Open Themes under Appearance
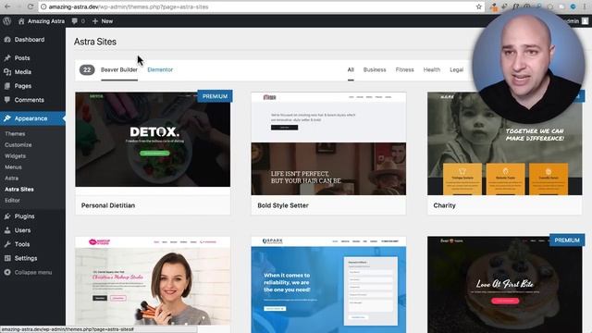 pyautogui.click(x=15, y=133)
